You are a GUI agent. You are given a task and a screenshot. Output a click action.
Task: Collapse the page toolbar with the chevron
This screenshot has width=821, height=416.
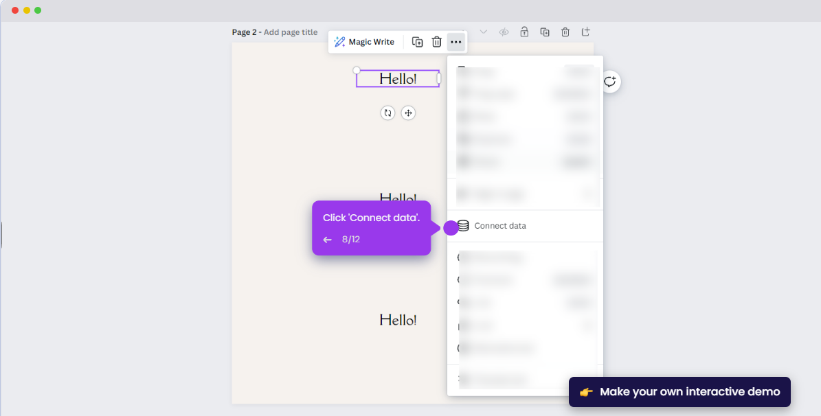[483, 32]
